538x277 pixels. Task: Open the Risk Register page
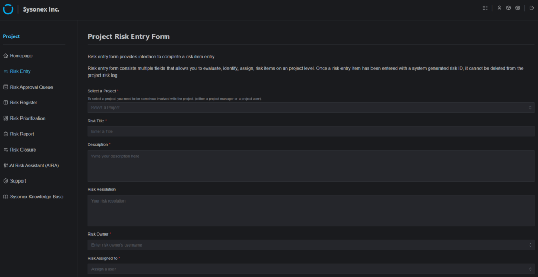[23, 103]
